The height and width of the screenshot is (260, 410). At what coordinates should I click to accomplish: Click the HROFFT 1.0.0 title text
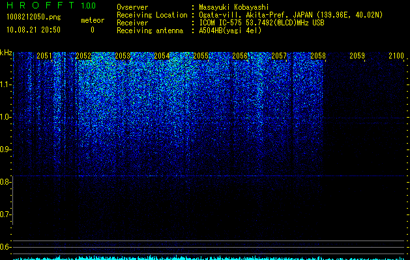coord(51,5)
